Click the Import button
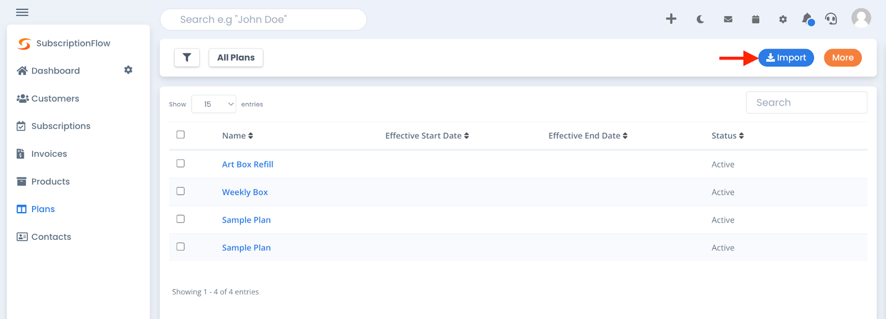The width and height of the screenshot is (886, 319). click(x=786, y=58)
